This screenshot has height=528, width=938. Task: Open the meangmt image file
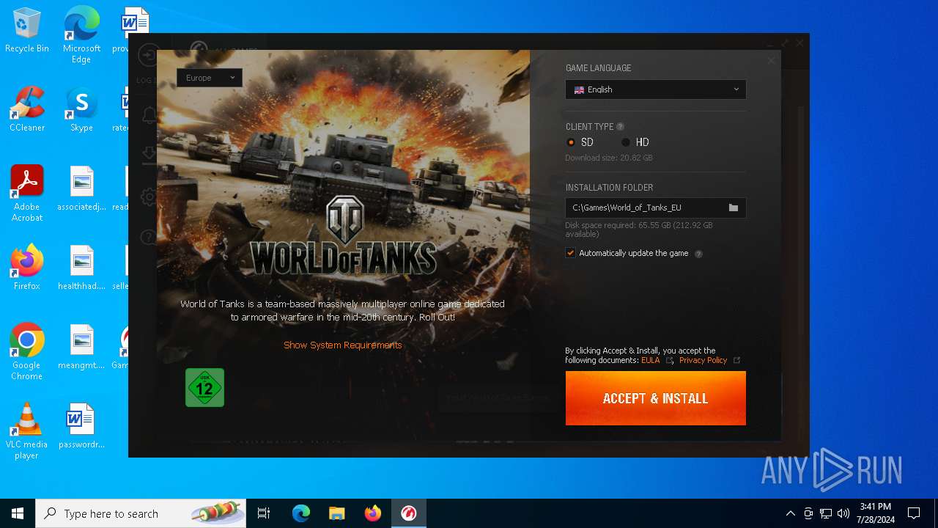[81, 347]
